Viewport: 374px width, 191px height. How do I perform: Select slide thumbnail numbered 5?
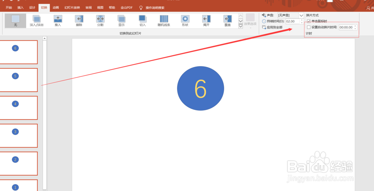[18, 80]
